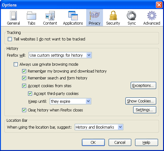Close the Options dialog window

(159, 5)
